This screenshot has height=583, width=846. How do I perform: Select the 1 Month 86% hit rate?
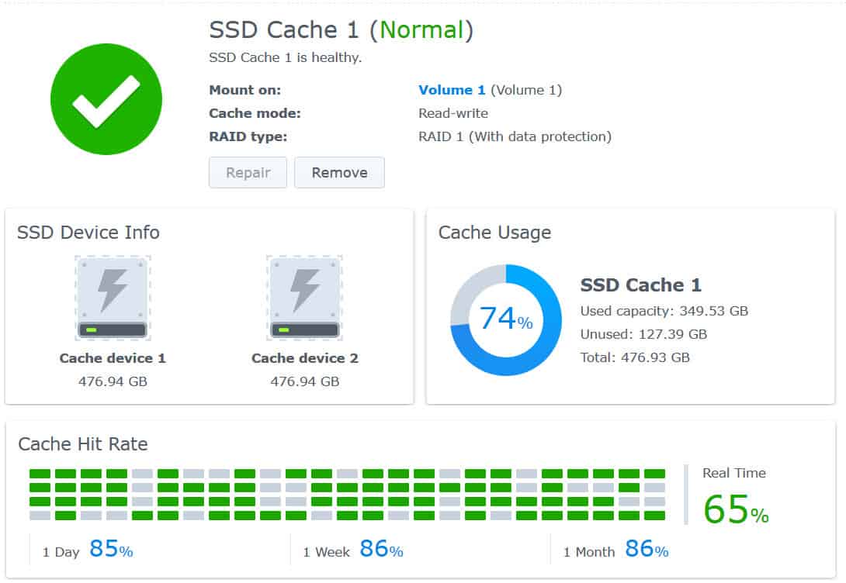(615, 550)
